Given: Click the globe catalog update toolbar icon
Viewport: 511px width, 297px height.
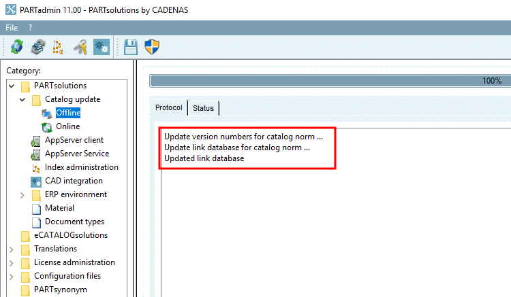Looking at the screenshot, I should (x=16, y=47).
